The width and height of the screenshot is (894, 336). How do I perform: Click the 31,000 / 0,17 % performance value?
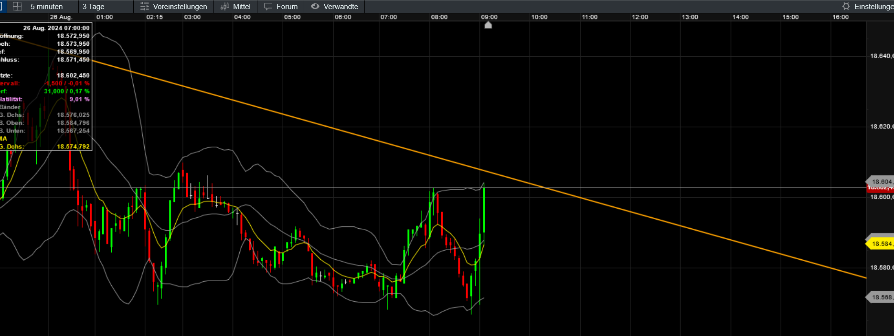click(x=67, y=91)
